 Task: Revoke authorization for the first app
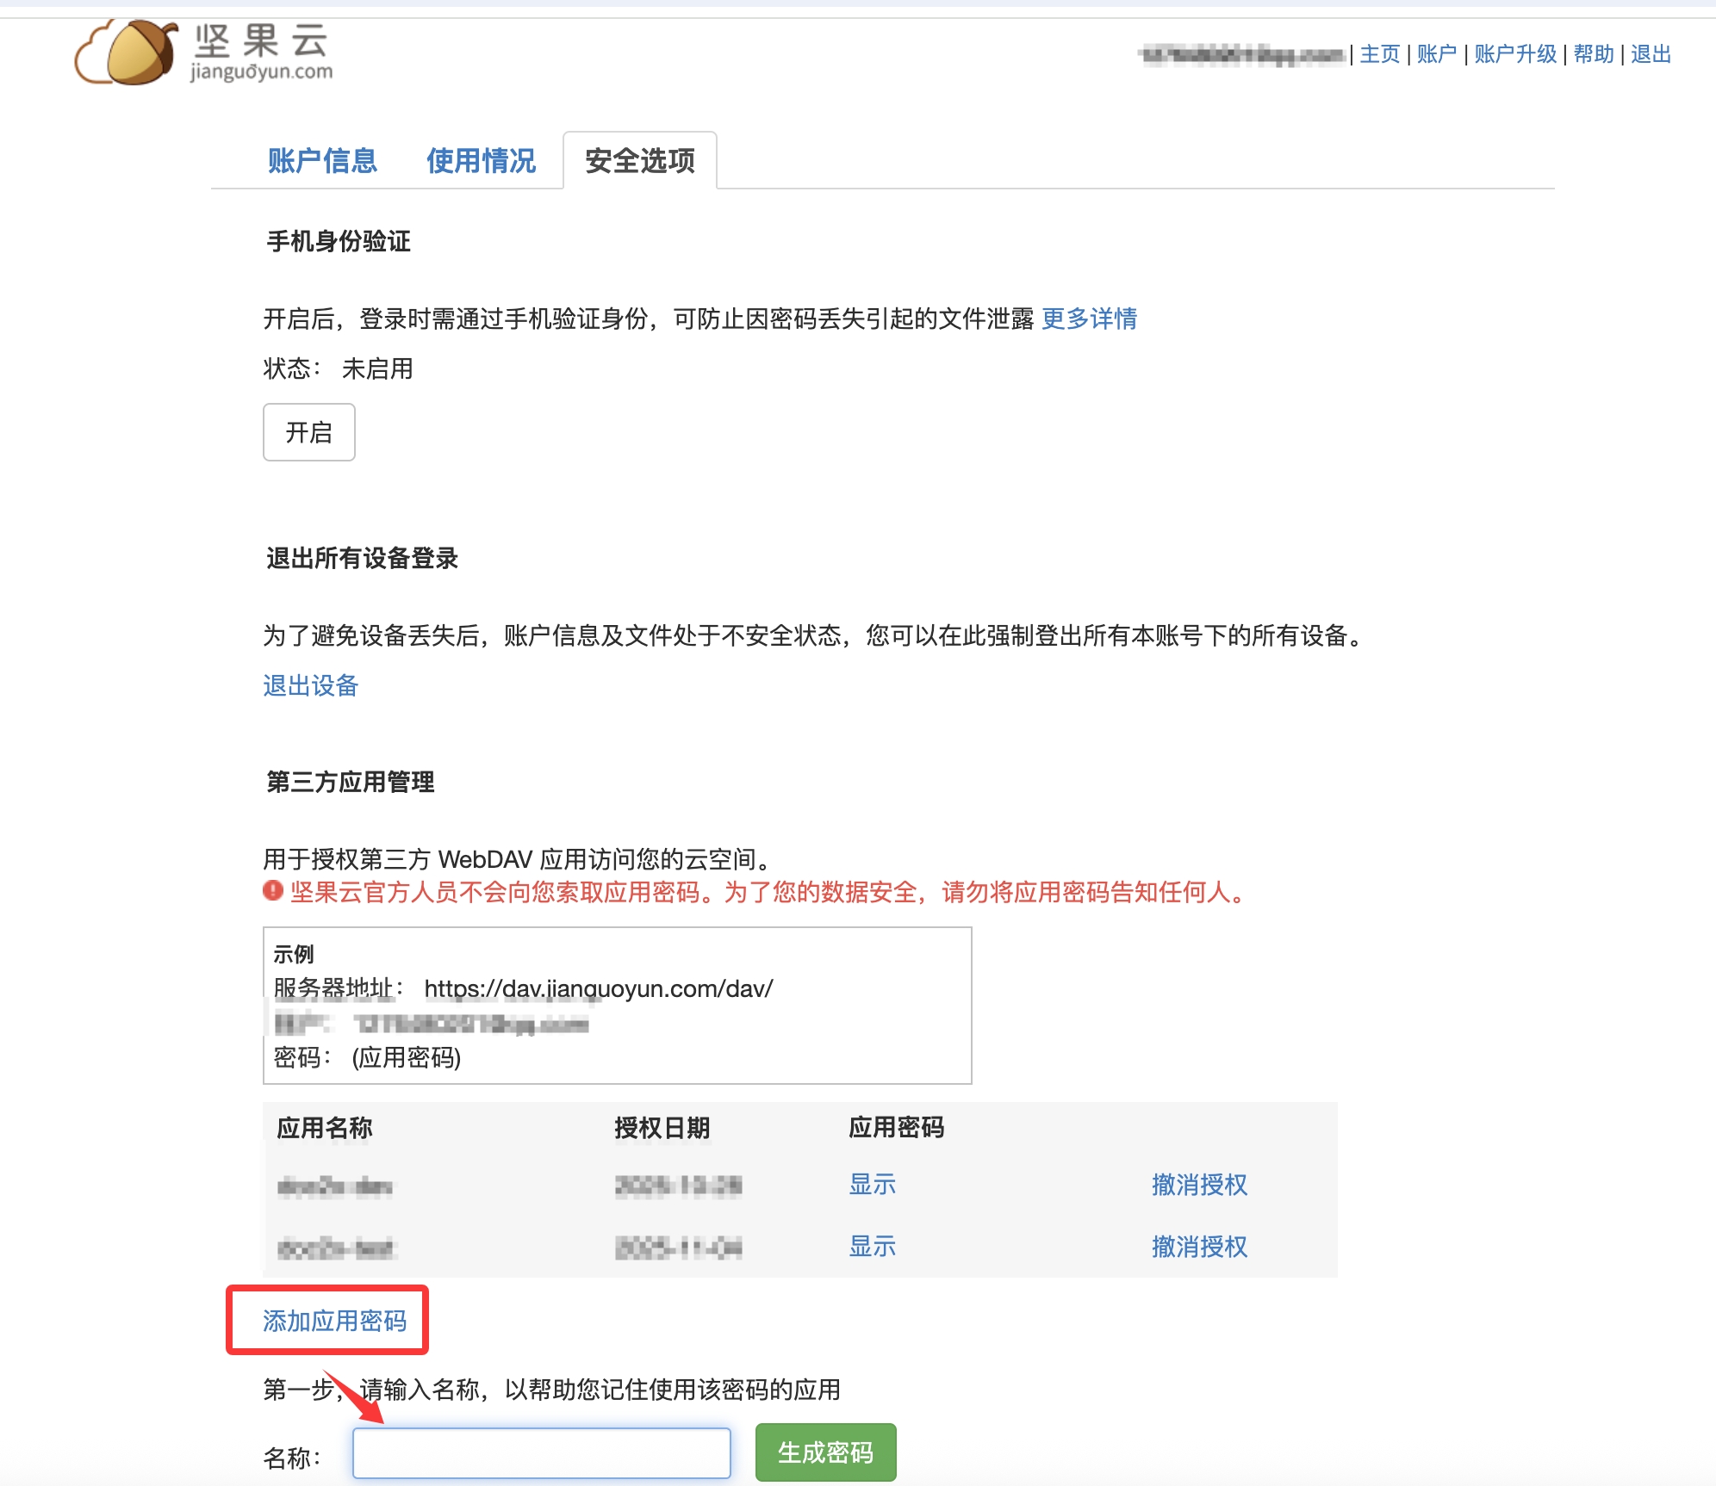coord(1200,1186)
